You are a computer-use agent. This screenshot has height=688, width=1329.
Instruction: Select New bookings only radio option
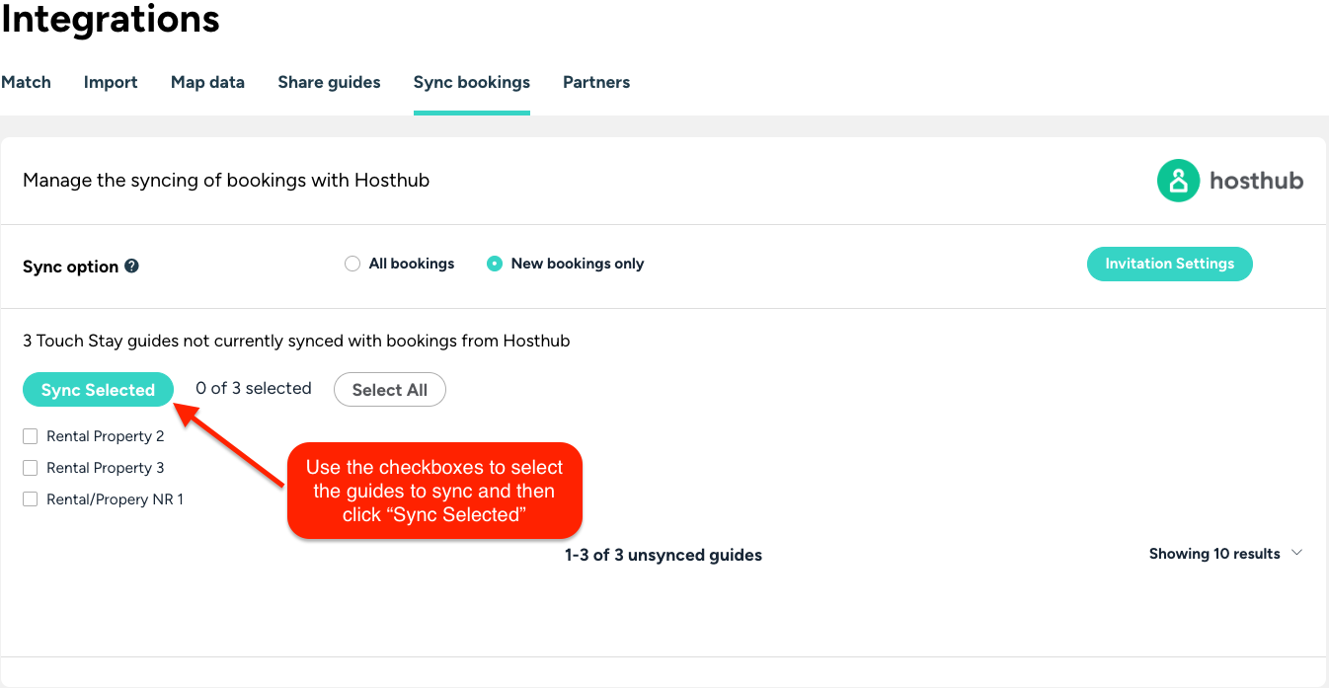pos(495,264)
